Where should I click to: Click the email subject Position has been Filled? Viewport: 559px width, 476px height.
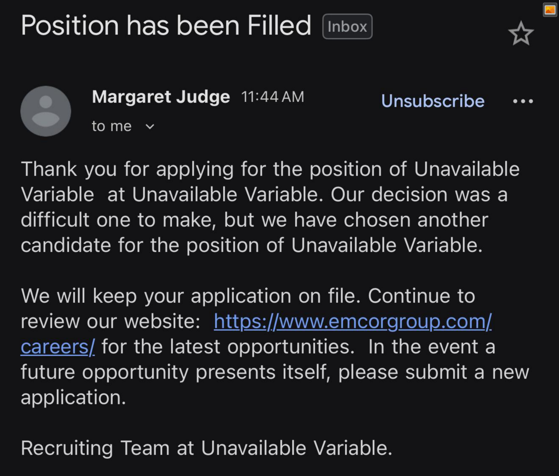tap(166, 26)
